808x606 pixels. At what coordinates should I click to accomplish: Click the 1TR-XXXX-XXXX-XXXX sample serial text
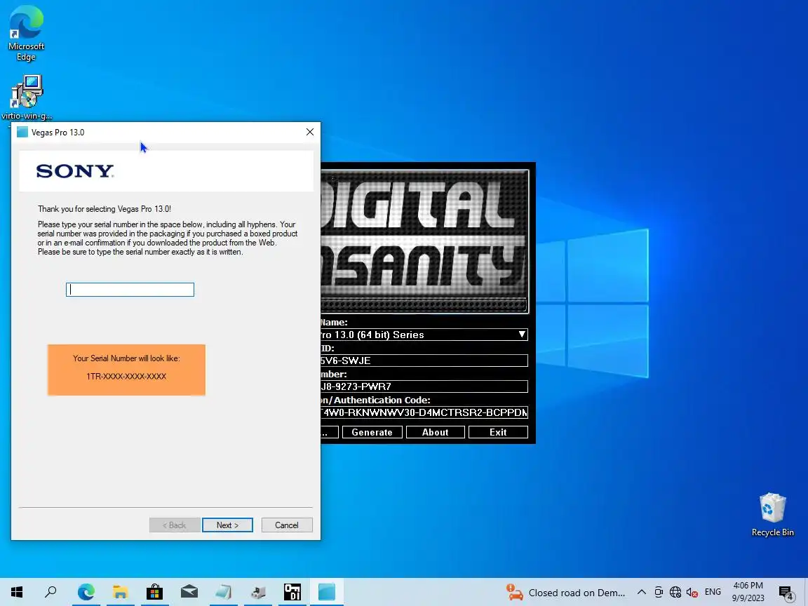126,376
